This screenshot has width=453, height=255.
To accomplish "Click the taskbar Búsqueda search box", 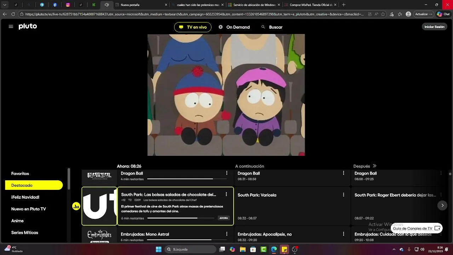I will tap(191, 249).
